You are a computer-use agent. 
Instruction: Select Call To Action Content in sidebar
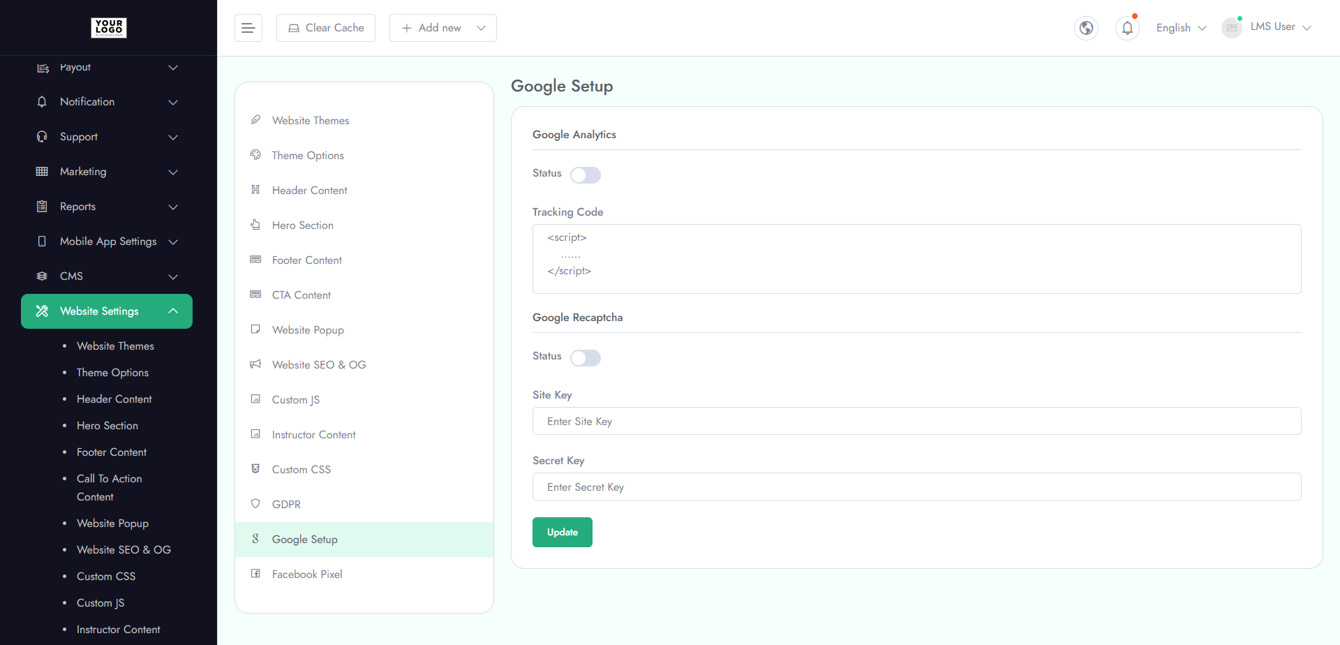(x=110, y=488)
